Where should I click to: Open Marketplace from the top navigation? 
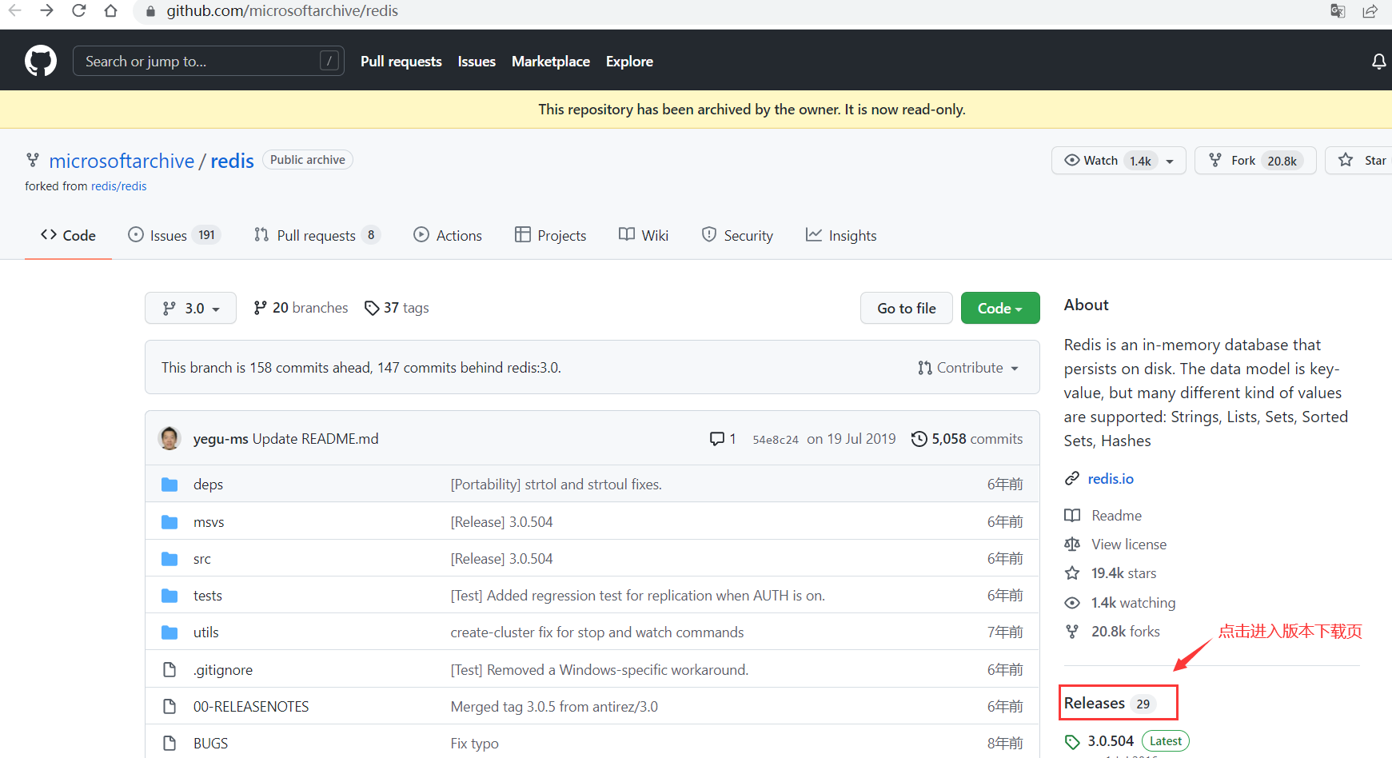point(551,62)
